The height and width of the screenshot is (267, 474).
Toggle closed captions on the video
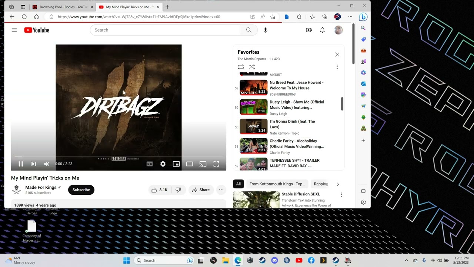150,164
